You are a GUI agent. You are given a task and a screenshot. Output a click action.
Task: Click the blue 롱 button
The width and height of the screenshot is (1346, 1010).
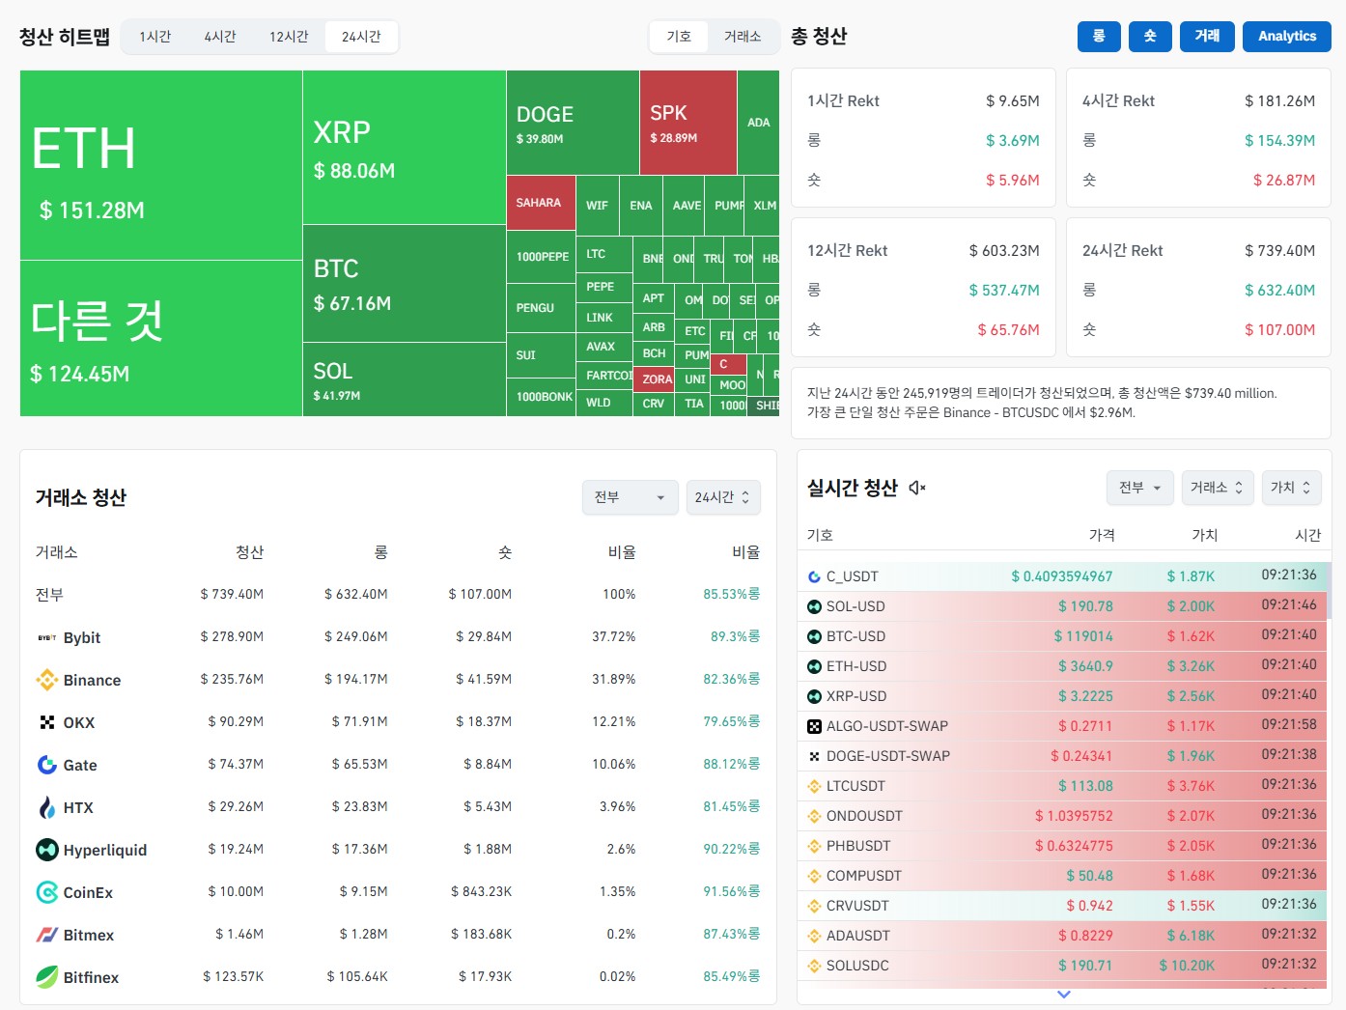(1099, 36)
